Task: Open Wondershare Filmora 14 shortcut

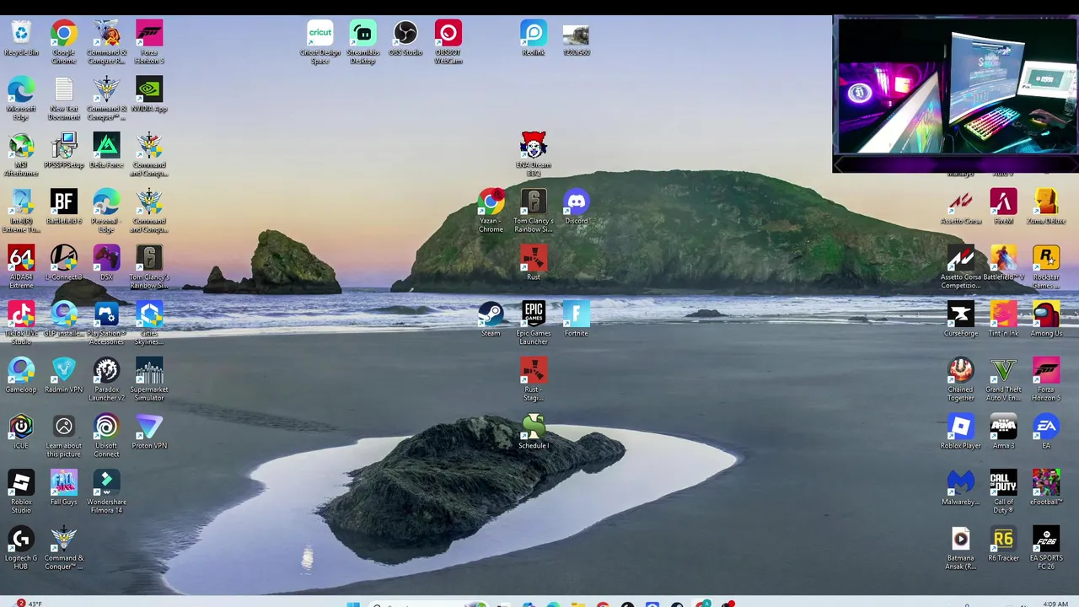Action: (106, 492)
